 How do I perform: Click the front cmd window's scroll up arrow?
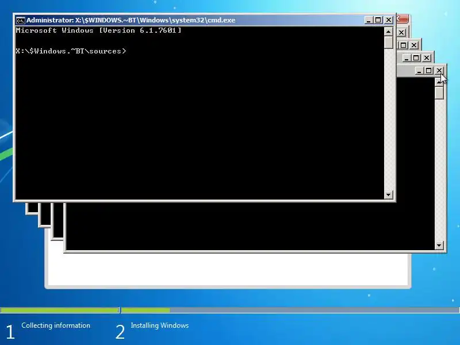(x=389, y=32)
